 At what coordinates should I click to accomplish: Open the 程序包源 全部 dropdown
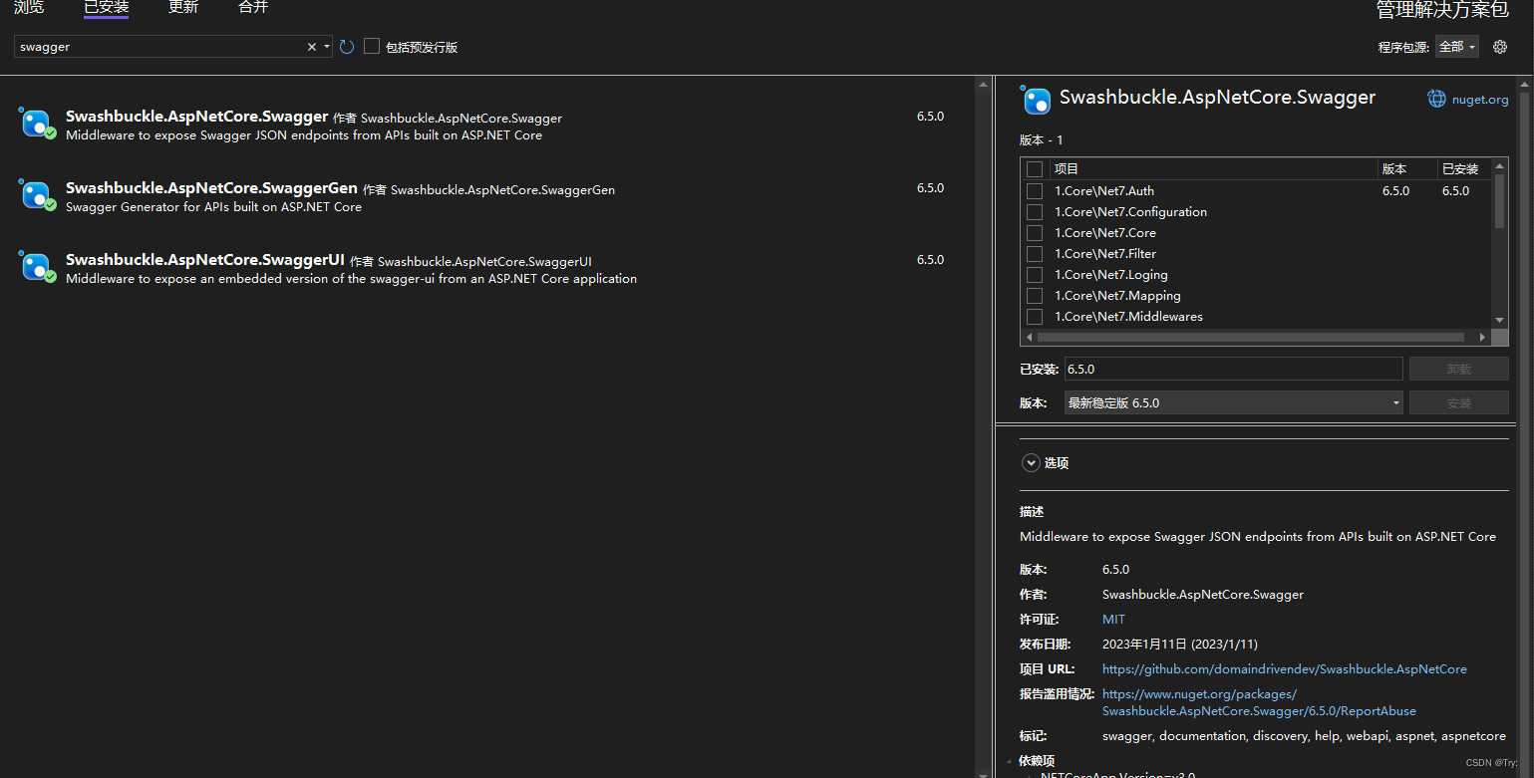(x=1456, y=46)
